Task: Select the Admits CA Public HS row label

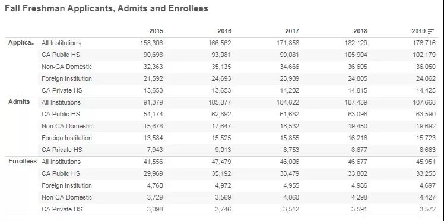Action: [x=61, y=114]
